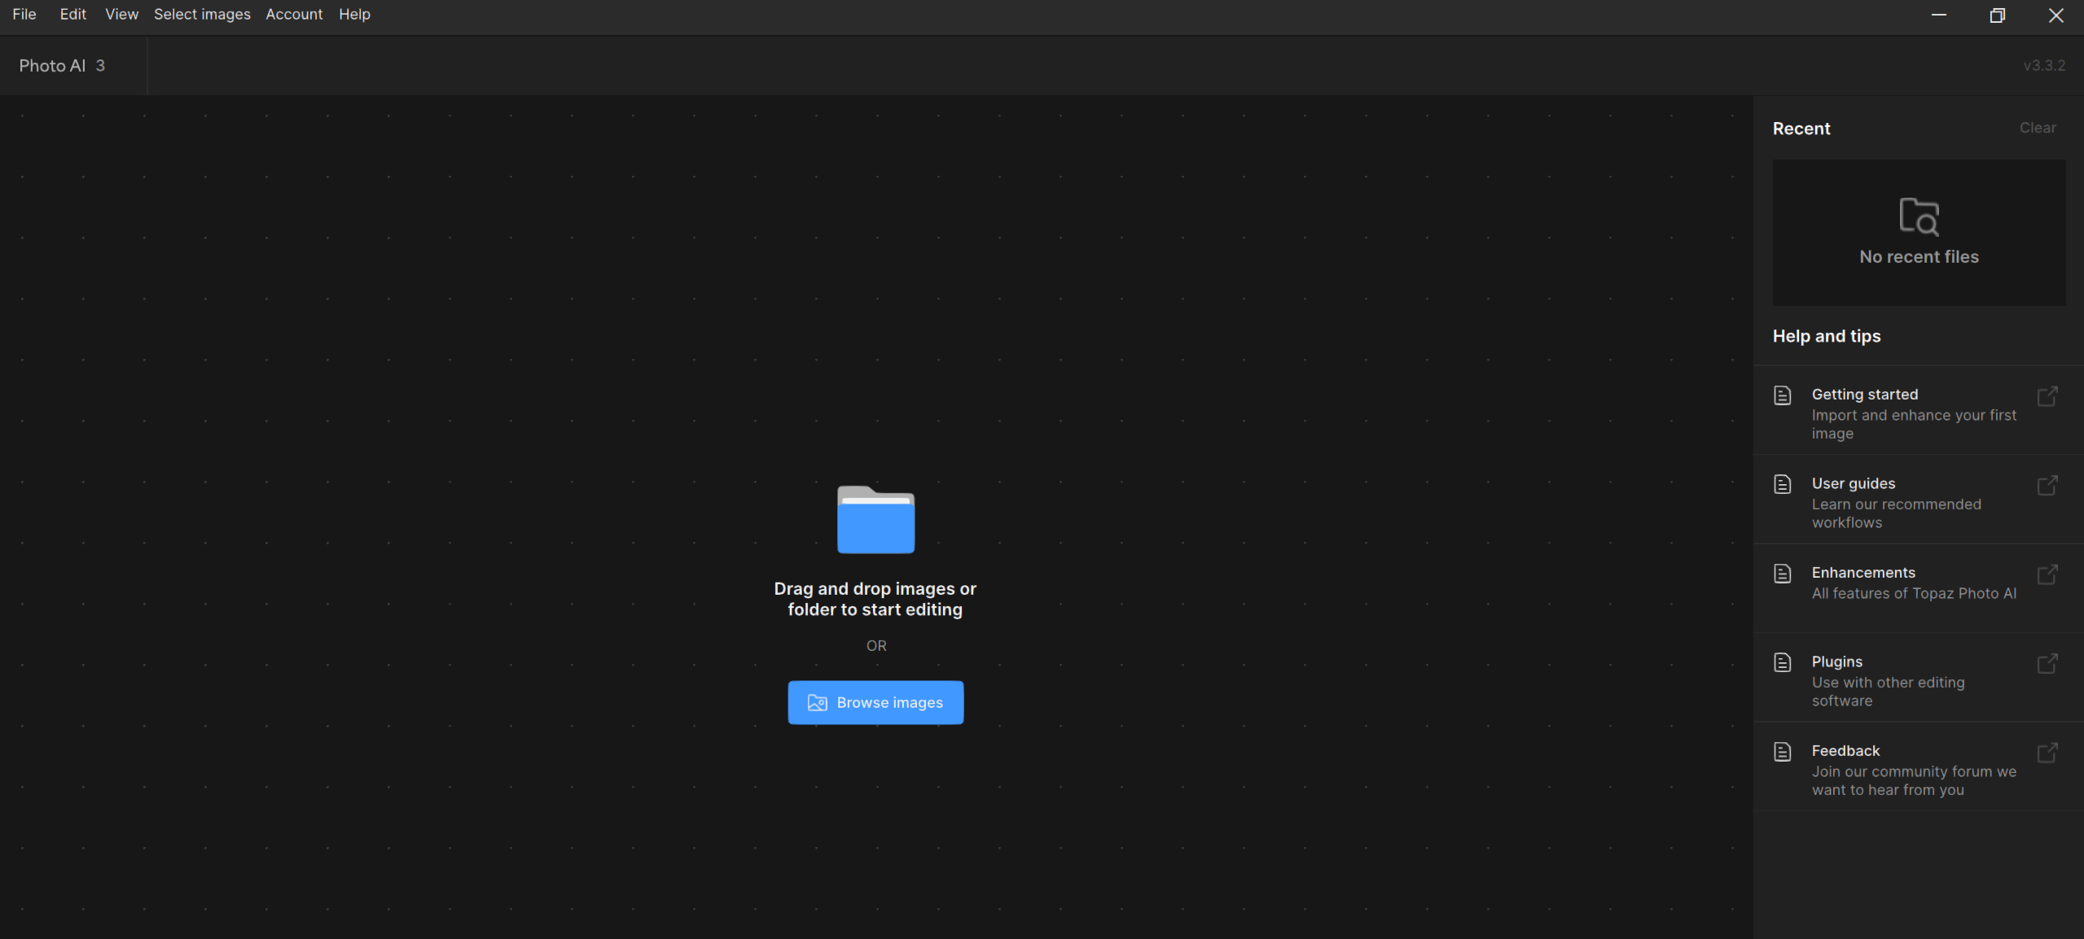Click the Getting started document icon
Viewport: 2084px width, 939px height.
pyautogui.click(x=1782, y=395)
